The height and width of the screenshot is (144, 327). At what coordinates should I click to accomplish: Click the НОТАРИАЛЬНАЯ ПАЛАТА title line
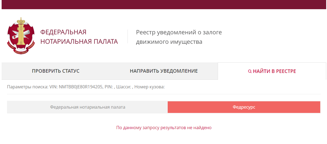coord(79,42)
